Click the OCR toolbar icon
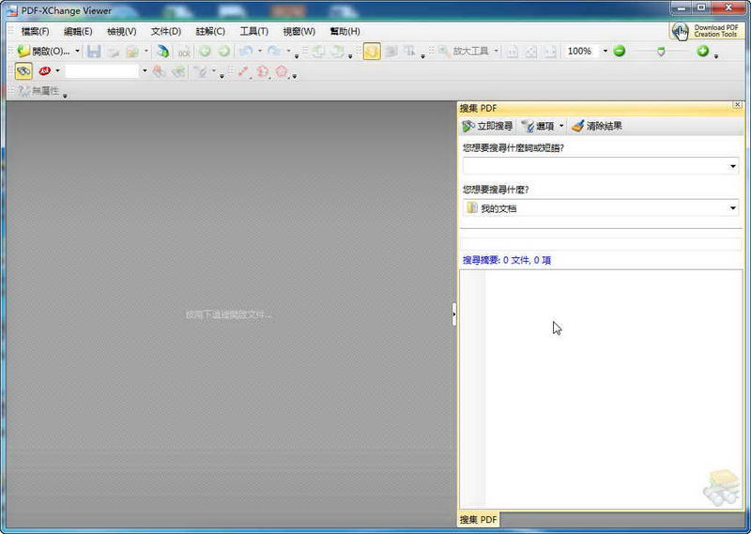The width and height of the screenshot is (751, 534). pos(184,52)
